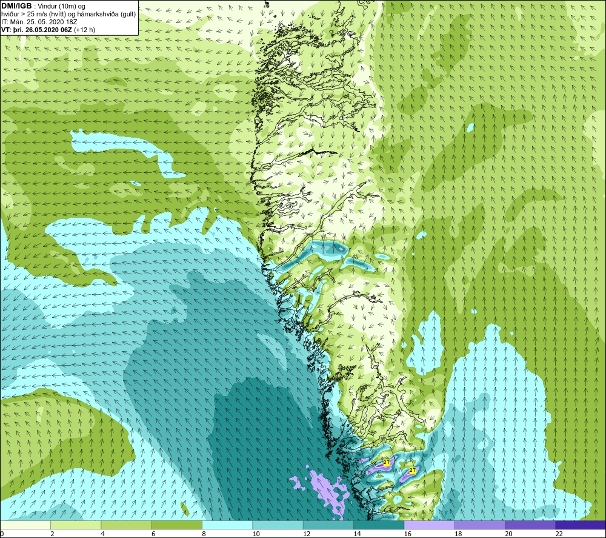The height and width of the screenshot is (538, 606).
Task: Click the 12–14 m/s teal swatch
Action: pyautogui.click(x=328, y=525)
